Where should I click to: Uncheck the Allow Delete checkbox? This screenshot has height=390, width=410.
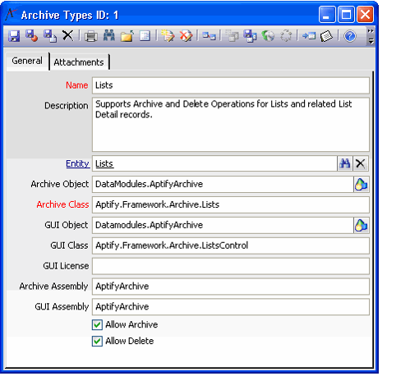97,342
